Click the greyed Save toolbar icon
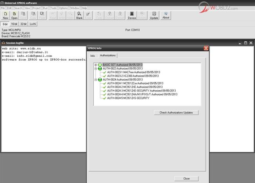The width and height of the screenshot is (255, 183). (23, 15)
